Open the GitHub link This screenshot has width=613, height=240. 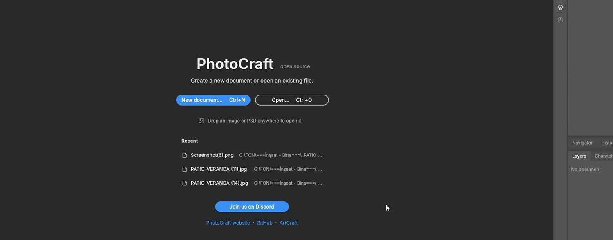[x=264, y=223]
